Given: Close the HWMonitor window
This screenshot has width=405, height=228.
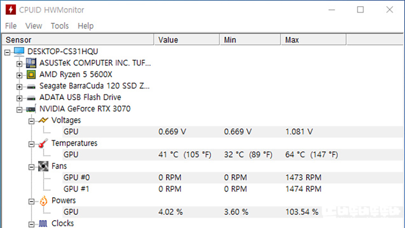Looking at the screenshot, I should (x=390, y=10).
